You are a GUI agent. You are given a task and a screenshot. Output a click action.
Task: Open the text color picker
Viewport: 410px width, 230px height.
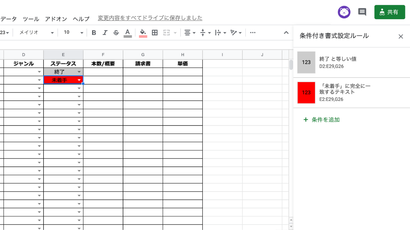(x=127, y=33)
